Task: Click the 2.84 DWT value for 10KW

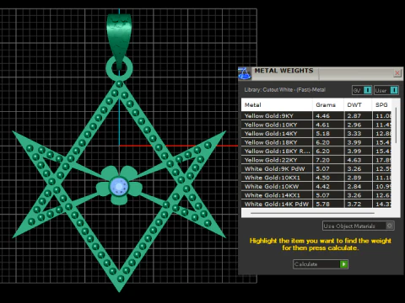Action: 354,187
